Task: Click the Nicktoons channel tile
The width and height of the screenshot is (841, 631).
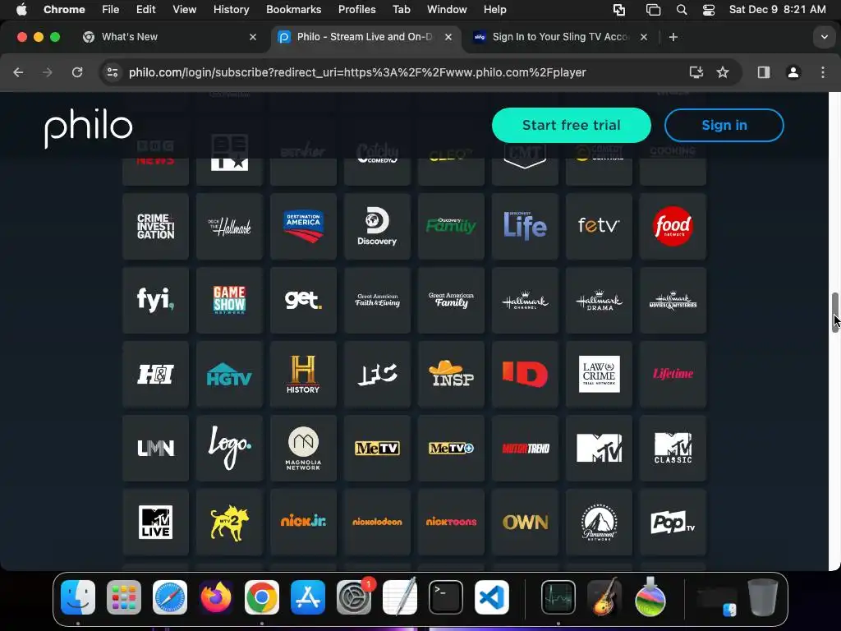Action: pyautogui.click(x=451, y=523)
